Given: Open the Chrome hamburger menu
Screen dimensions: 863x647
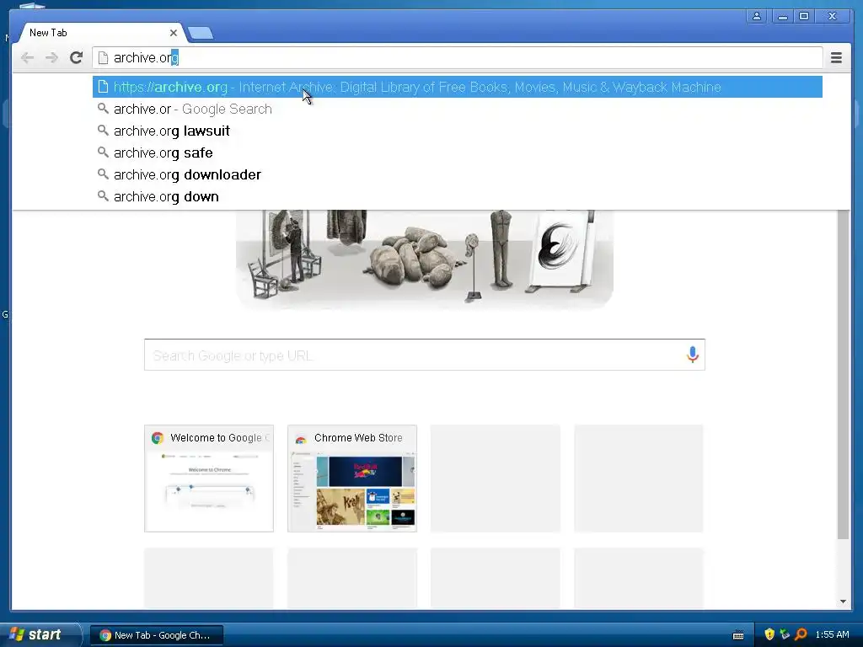Looking at the screenshot, I should pos(836,57).
